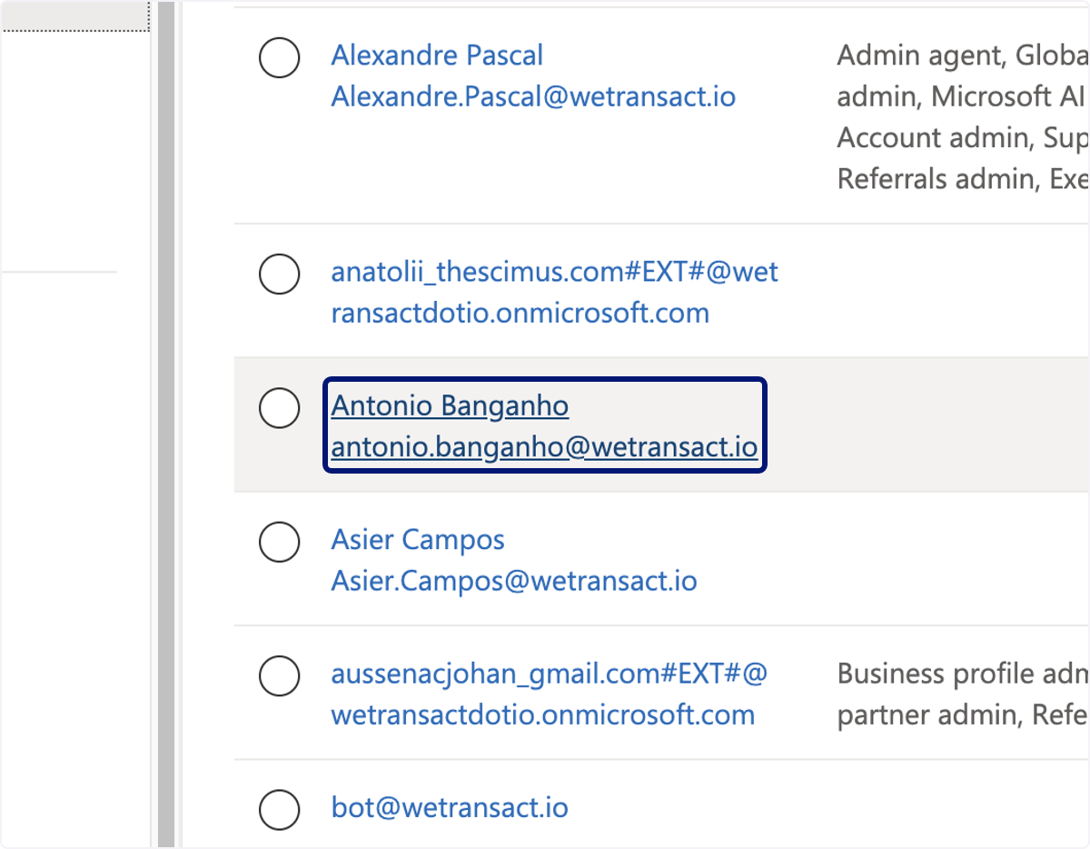This screenshot has height=849, width=1090.
Task: Open Antonio Banganho user link
Action: click(544, 425)
